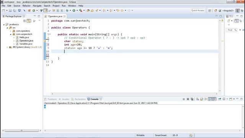The height and width of the screenshot is (138, 245).
Task: Open the Source menu
Action: tap(17, 6)
